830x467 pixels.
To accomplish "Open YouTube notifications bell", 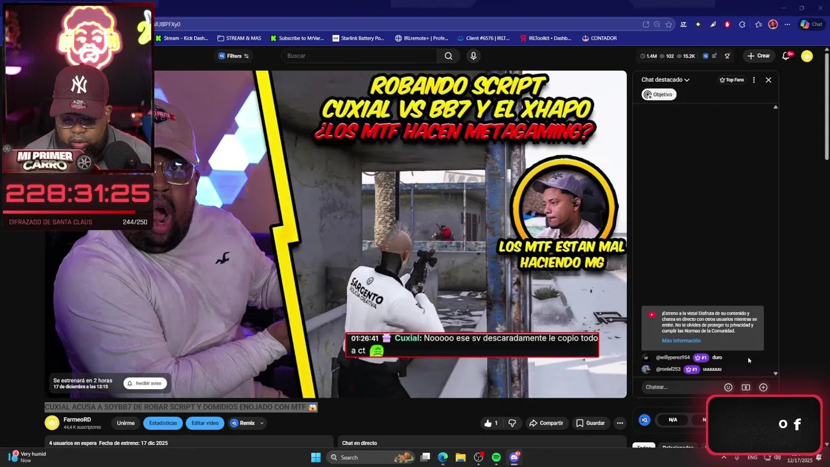I will (787, 56).
